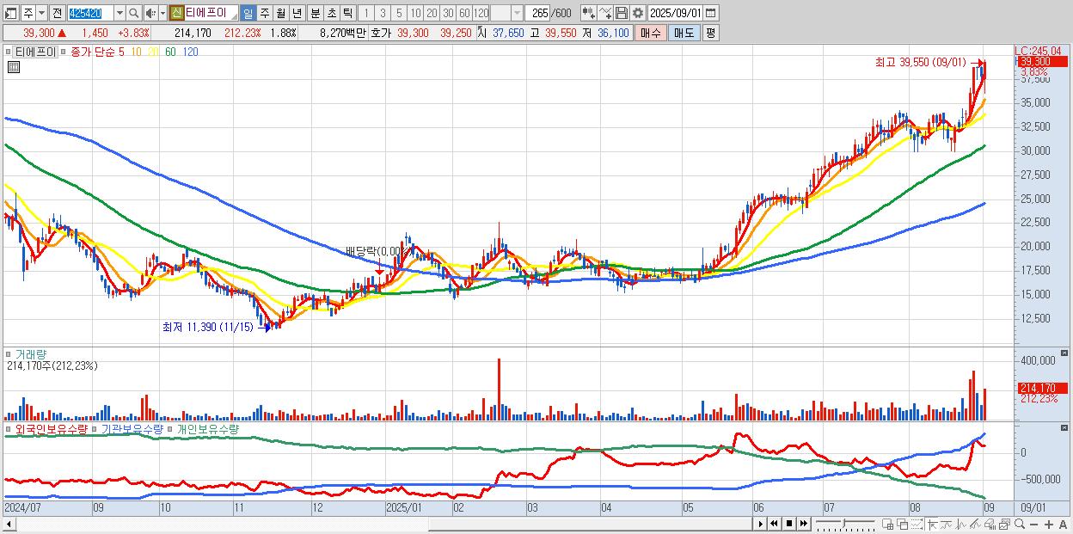Click date field 2025/09/01

pos(675,13)
